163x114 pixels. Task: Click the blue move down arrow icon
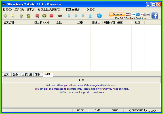[83, 16]
